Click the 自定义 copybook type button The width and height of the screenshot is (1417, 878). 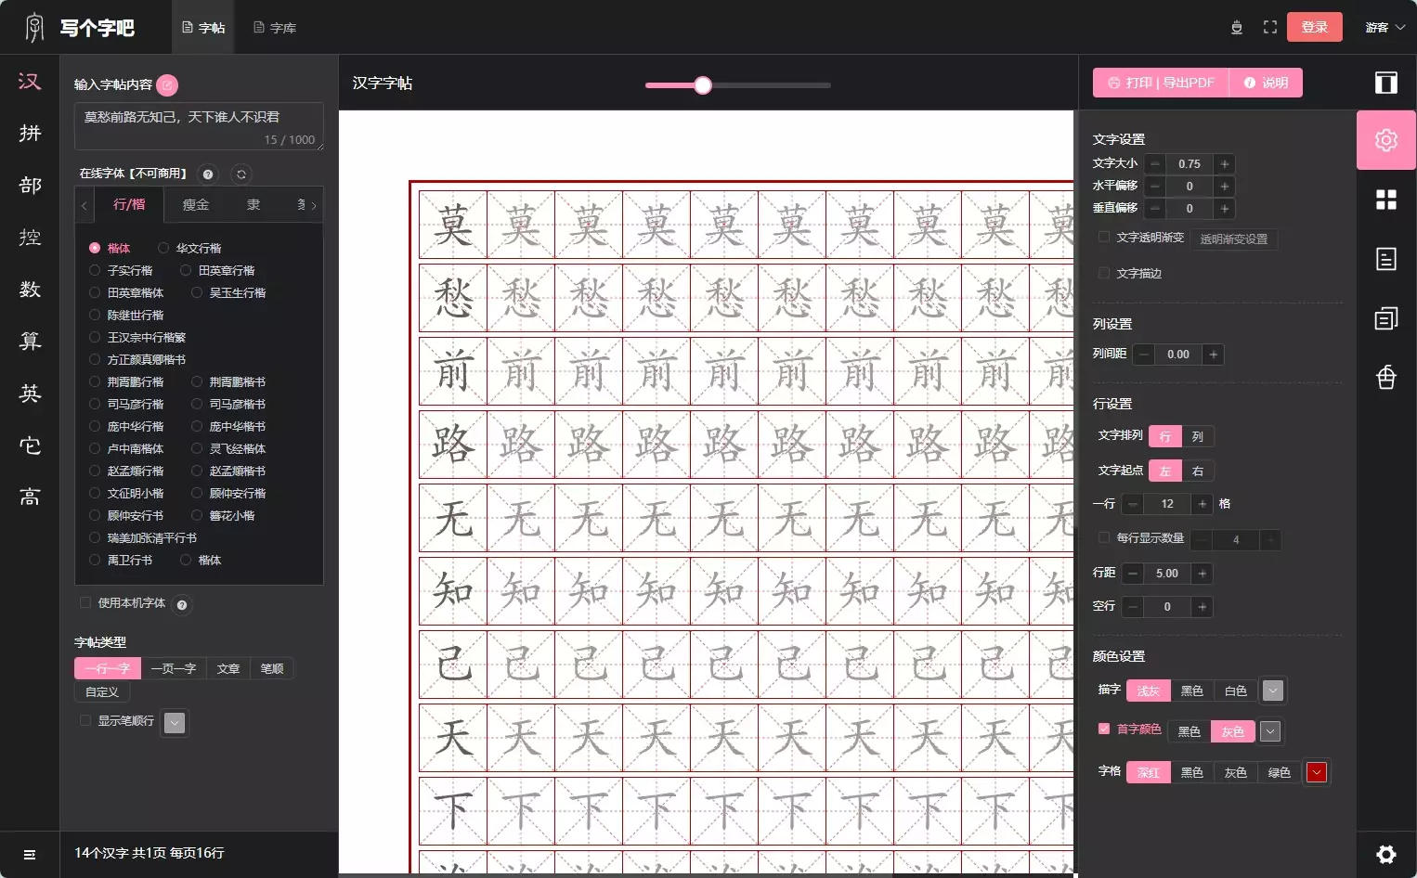tap(102, 691)
